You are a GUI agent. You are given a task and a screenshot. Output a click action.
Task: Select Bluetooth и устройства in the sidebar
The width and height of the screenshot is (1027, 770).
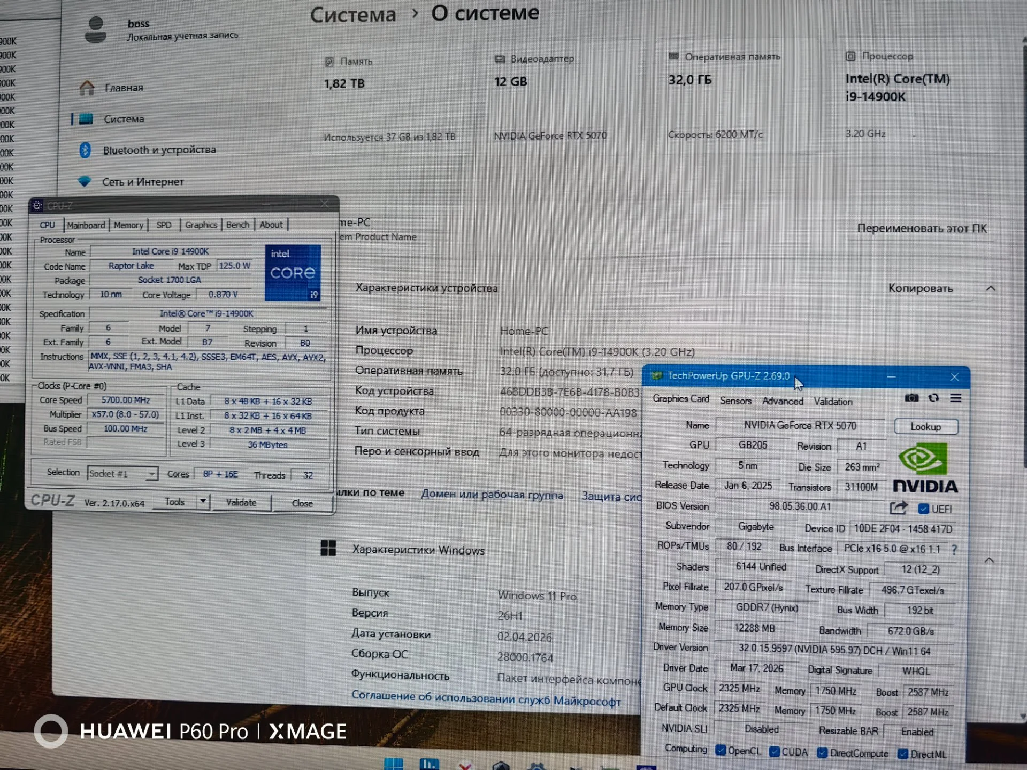(x=159, y=150)
